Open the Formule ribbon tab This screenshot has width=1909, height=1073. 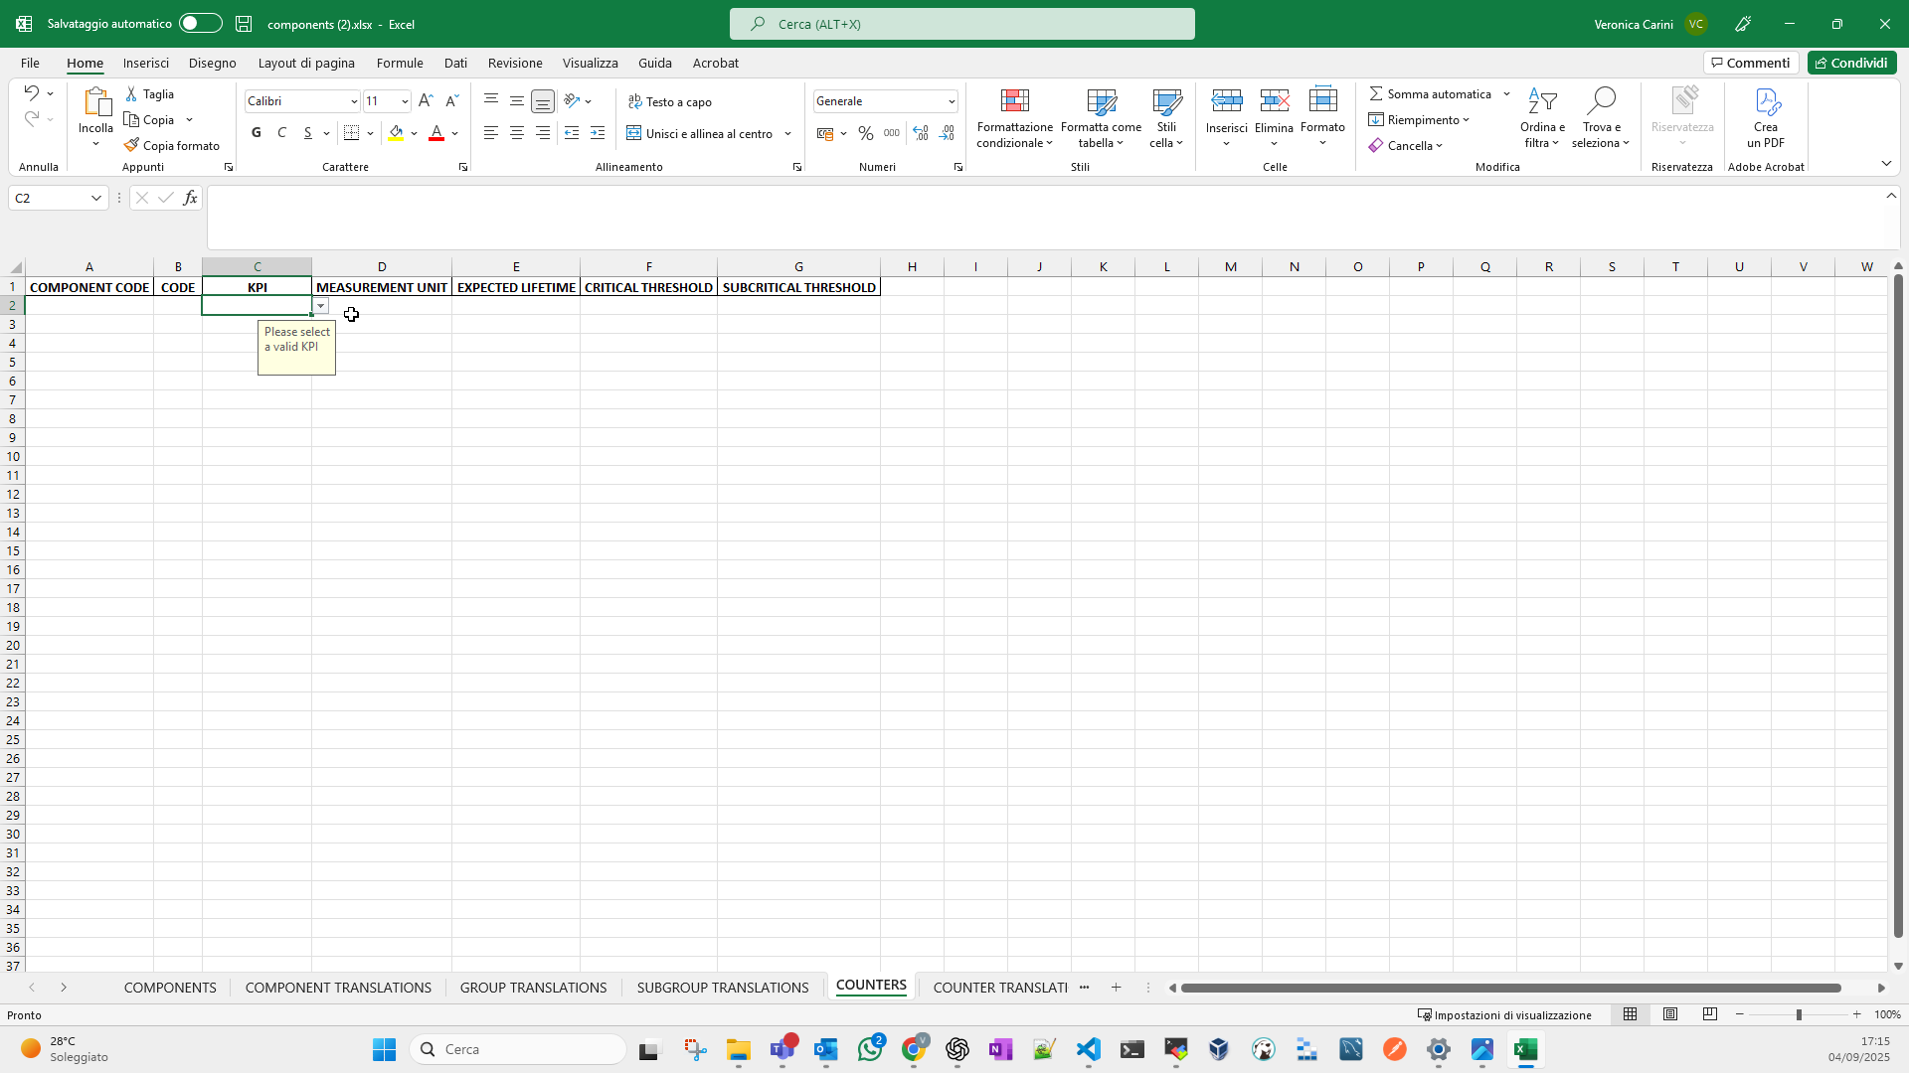pos(400,63)
